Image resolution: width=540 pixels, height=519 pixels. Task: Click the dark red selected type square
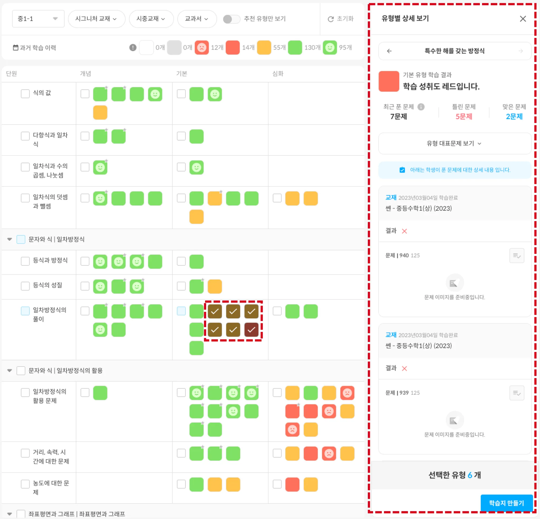click(x=251, y=330)
